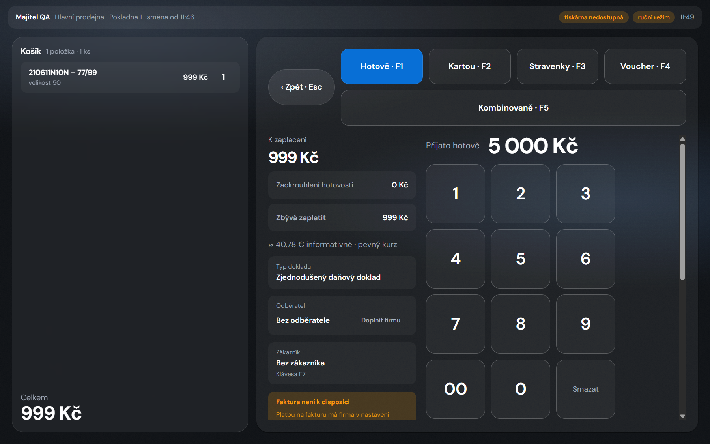Tap keypad digit 7
710x444 pixels.
(456, 324)
